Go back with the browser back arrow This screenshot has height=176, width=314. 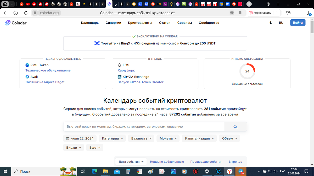(x=6, y=13)
